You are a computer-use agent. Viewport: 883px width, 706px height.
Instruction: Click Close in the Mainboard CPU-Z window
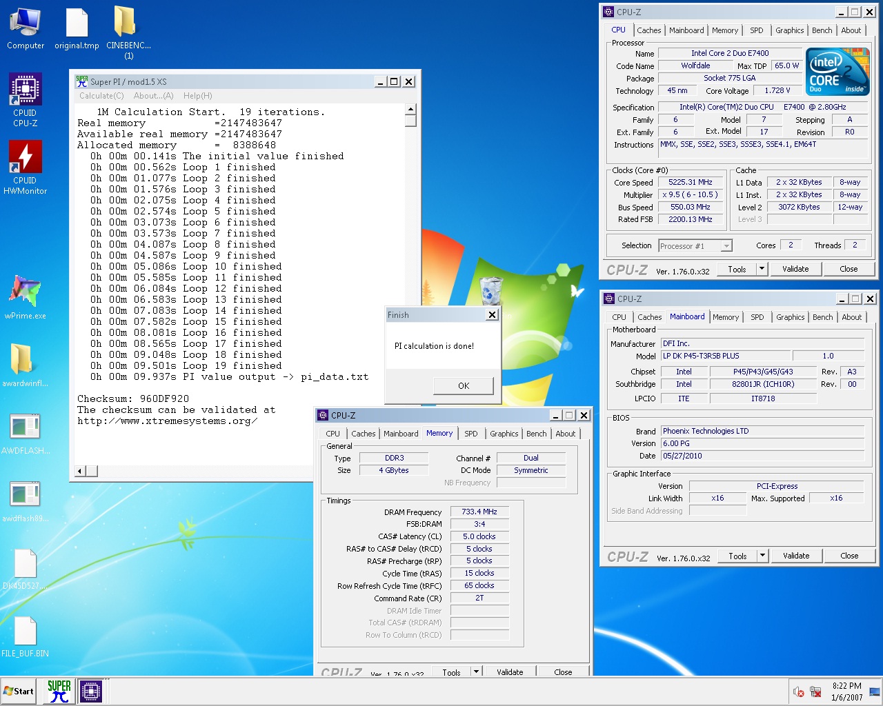click(849, 556)
